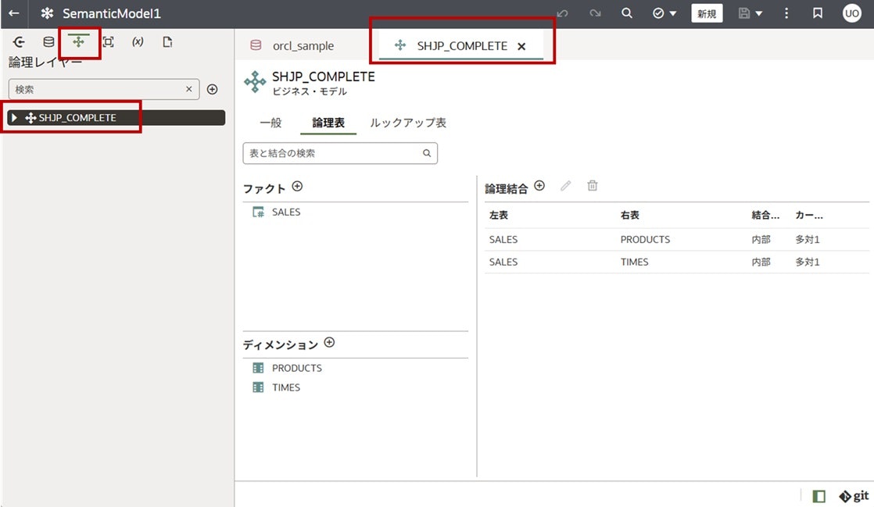Open the variables (x) icon
Screen dimensions: 874x507
[x=138, y=41]
